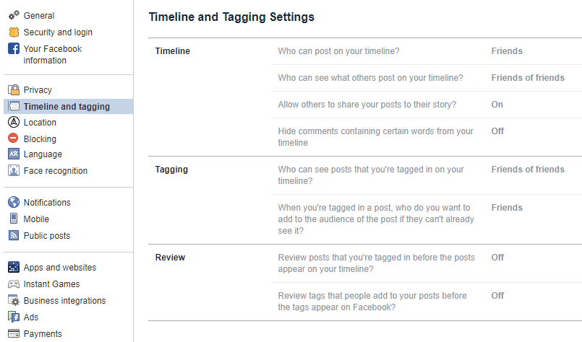Open the Timeline and tagging menu item

coord(67,107)
